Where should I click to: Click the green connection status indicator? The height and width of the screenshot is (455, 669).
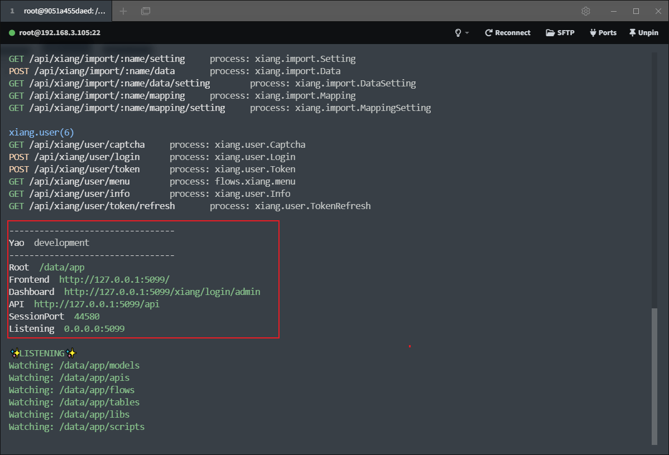[x=12, y=33]
